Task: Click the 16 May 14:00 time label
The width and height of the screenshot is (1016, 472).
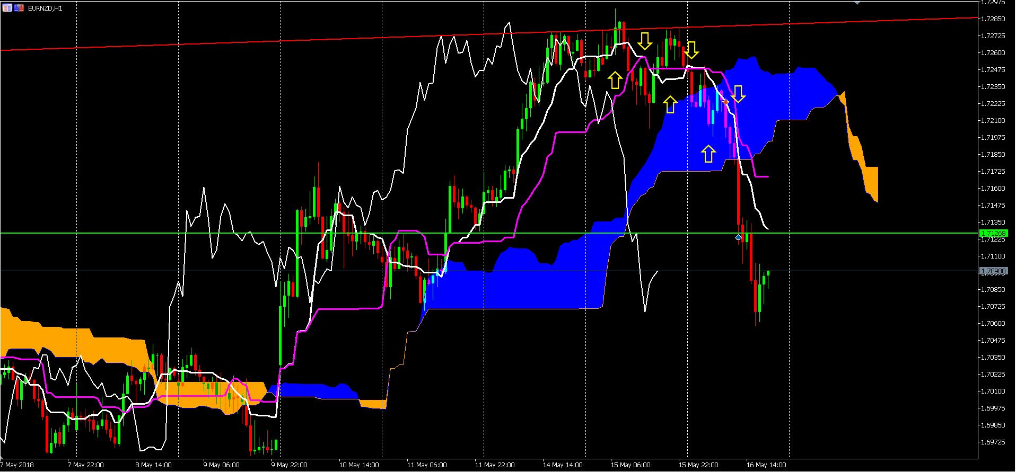Action: [x=766, y=465]
